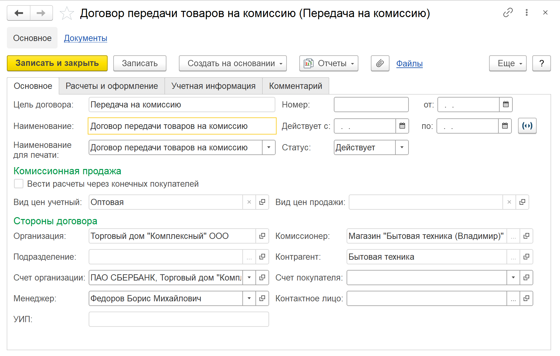Switch to 'Расчеты и оформление' tab
The image size is (560, 356).
(112, 86)
